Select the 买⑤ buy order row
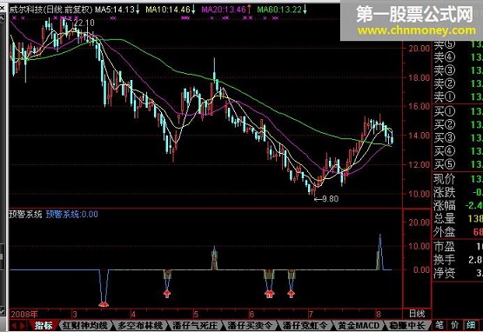 tap(458, 164)
